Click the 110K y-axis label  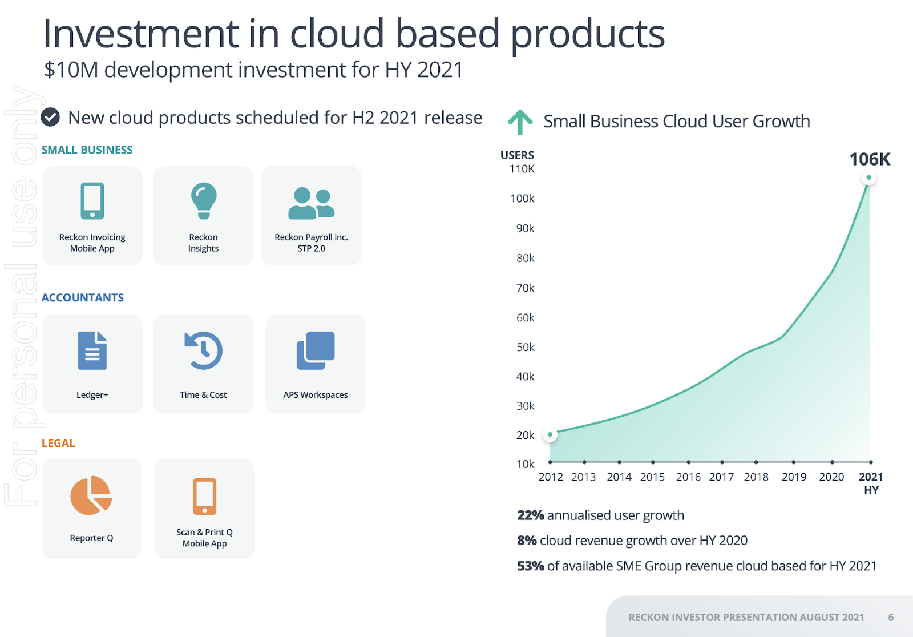coord(522,169)
